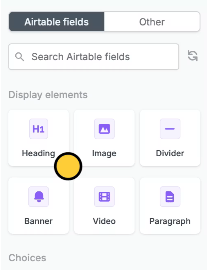Click the Heading label text

point(39,153)
